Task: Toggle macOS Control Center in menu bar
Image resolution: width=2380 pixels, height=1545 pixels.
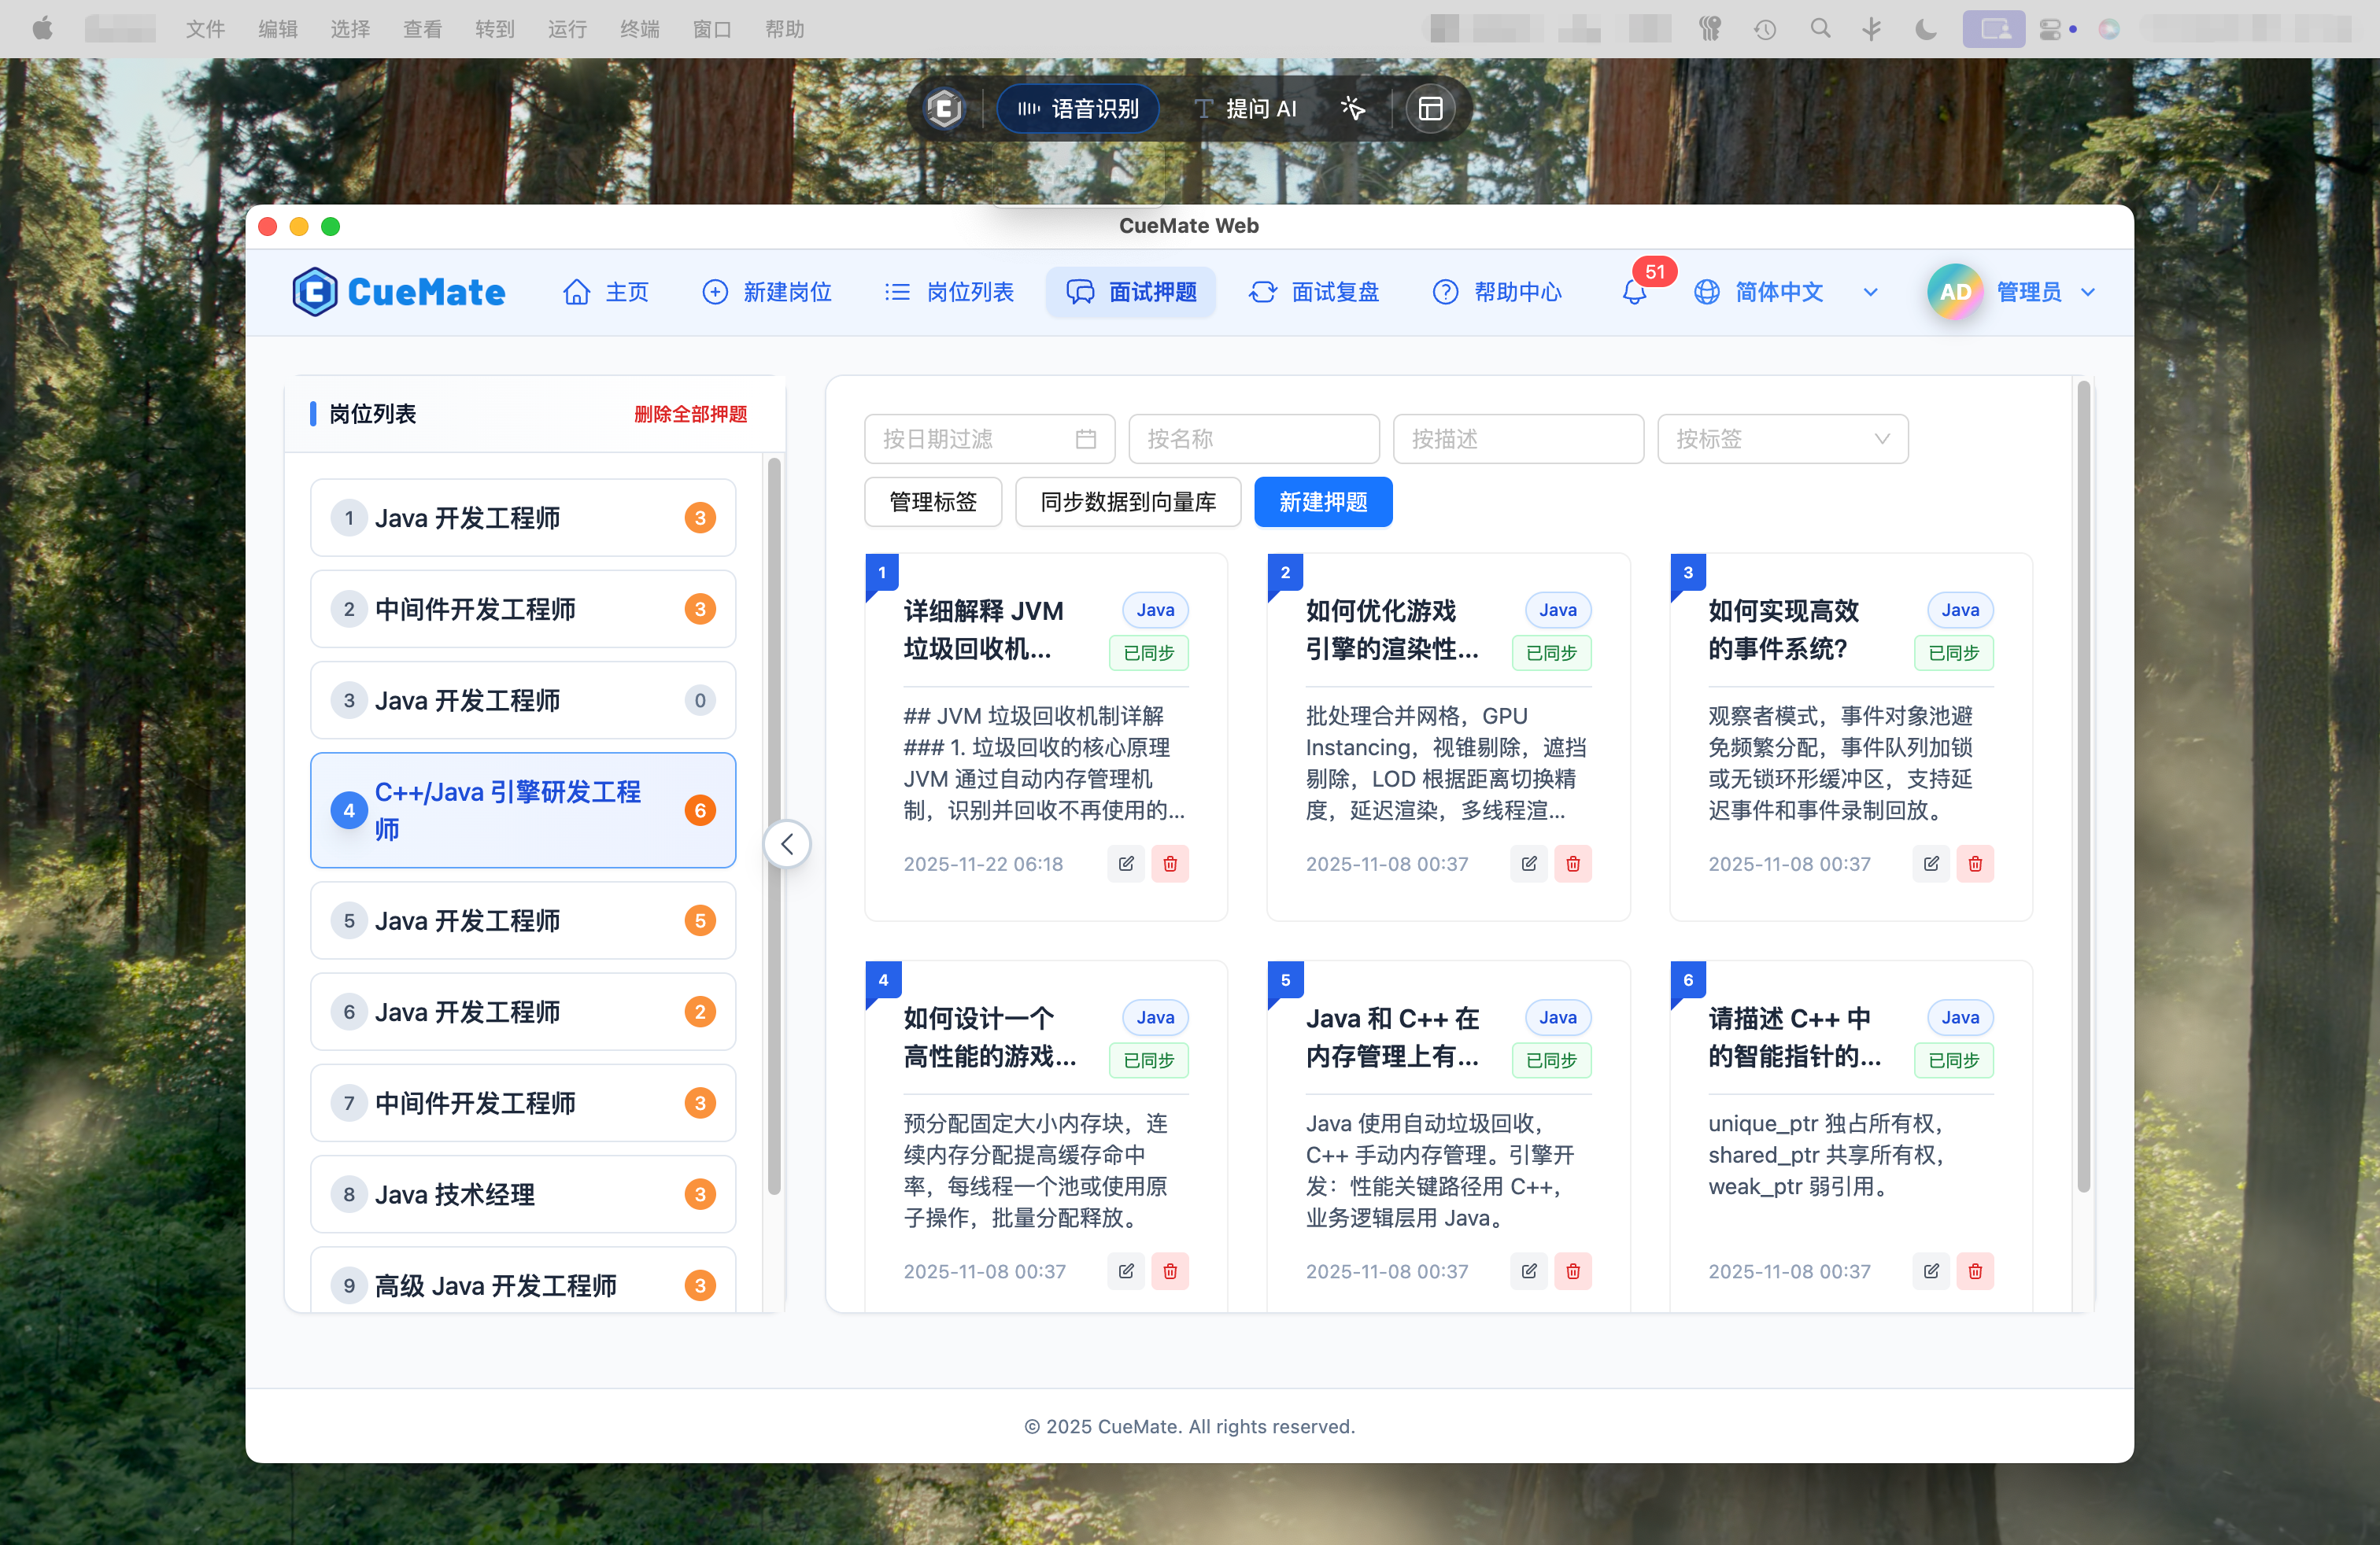Action: click(x=2050, y=29)
